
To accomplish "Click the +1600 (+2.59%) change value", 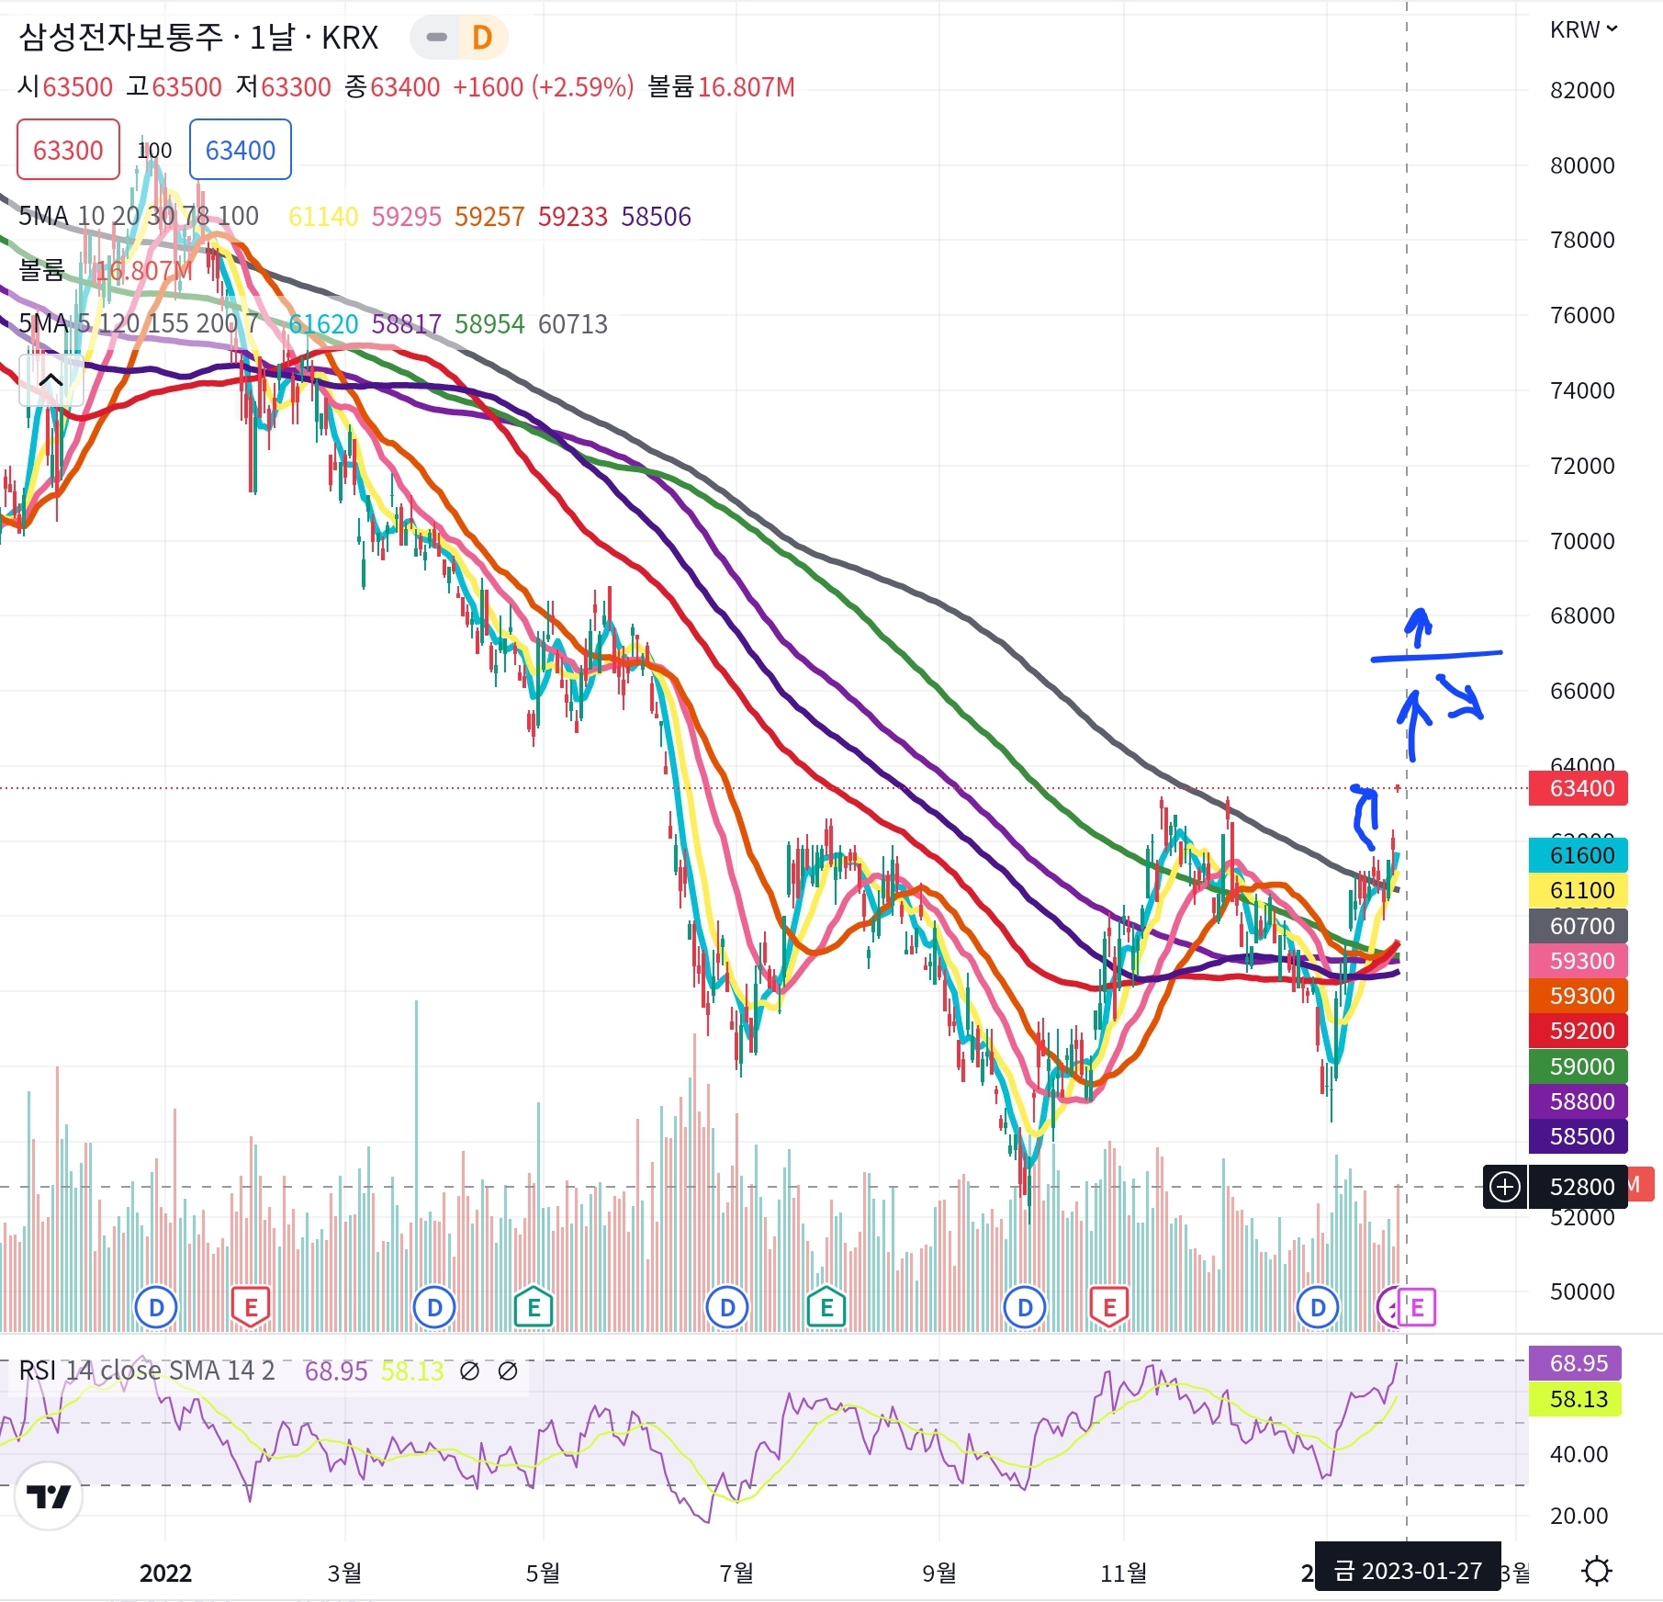I will pos(544,87).
